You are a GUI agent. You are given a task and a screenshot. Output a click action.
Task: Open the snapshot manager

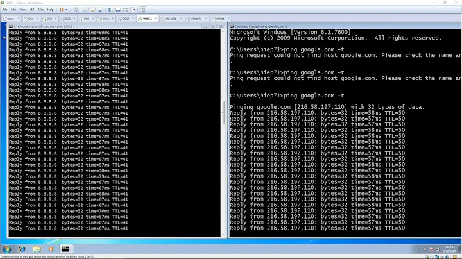pyautogui.click(x=101, y=10)
